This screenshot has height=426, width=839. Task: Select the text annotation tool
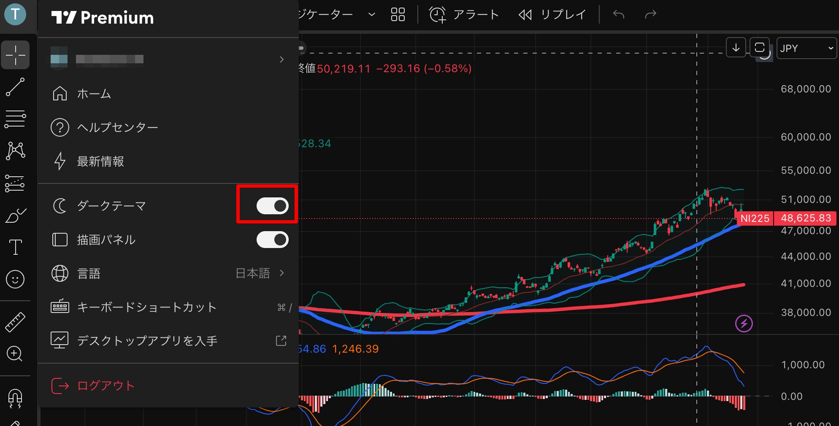point(15,247)
